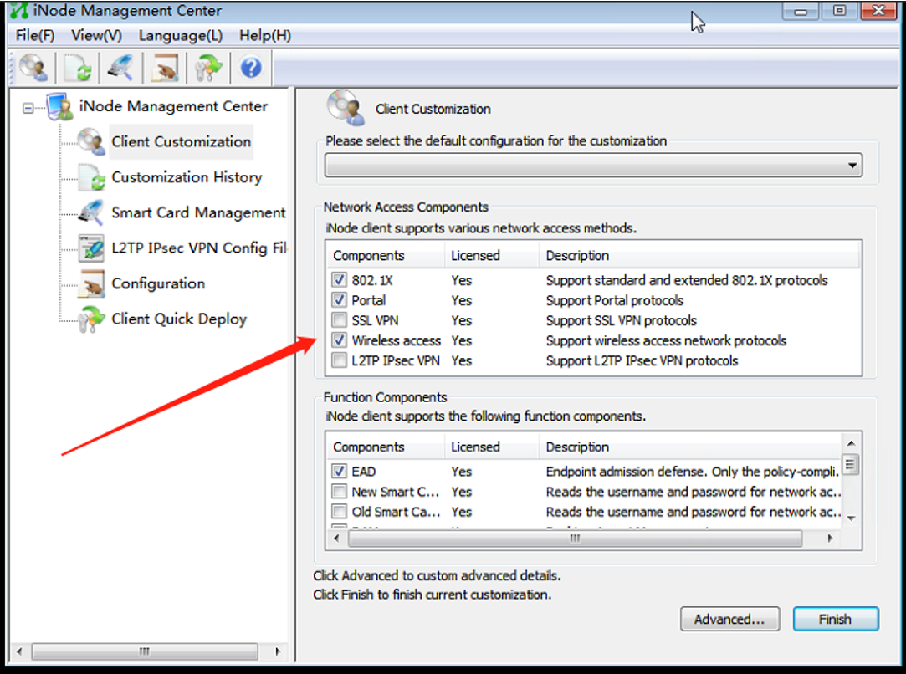Click the Smart Card Management tree node icon
Image resolution: width=906 pixels, height=674 pixels.
(x=90, y=212)
